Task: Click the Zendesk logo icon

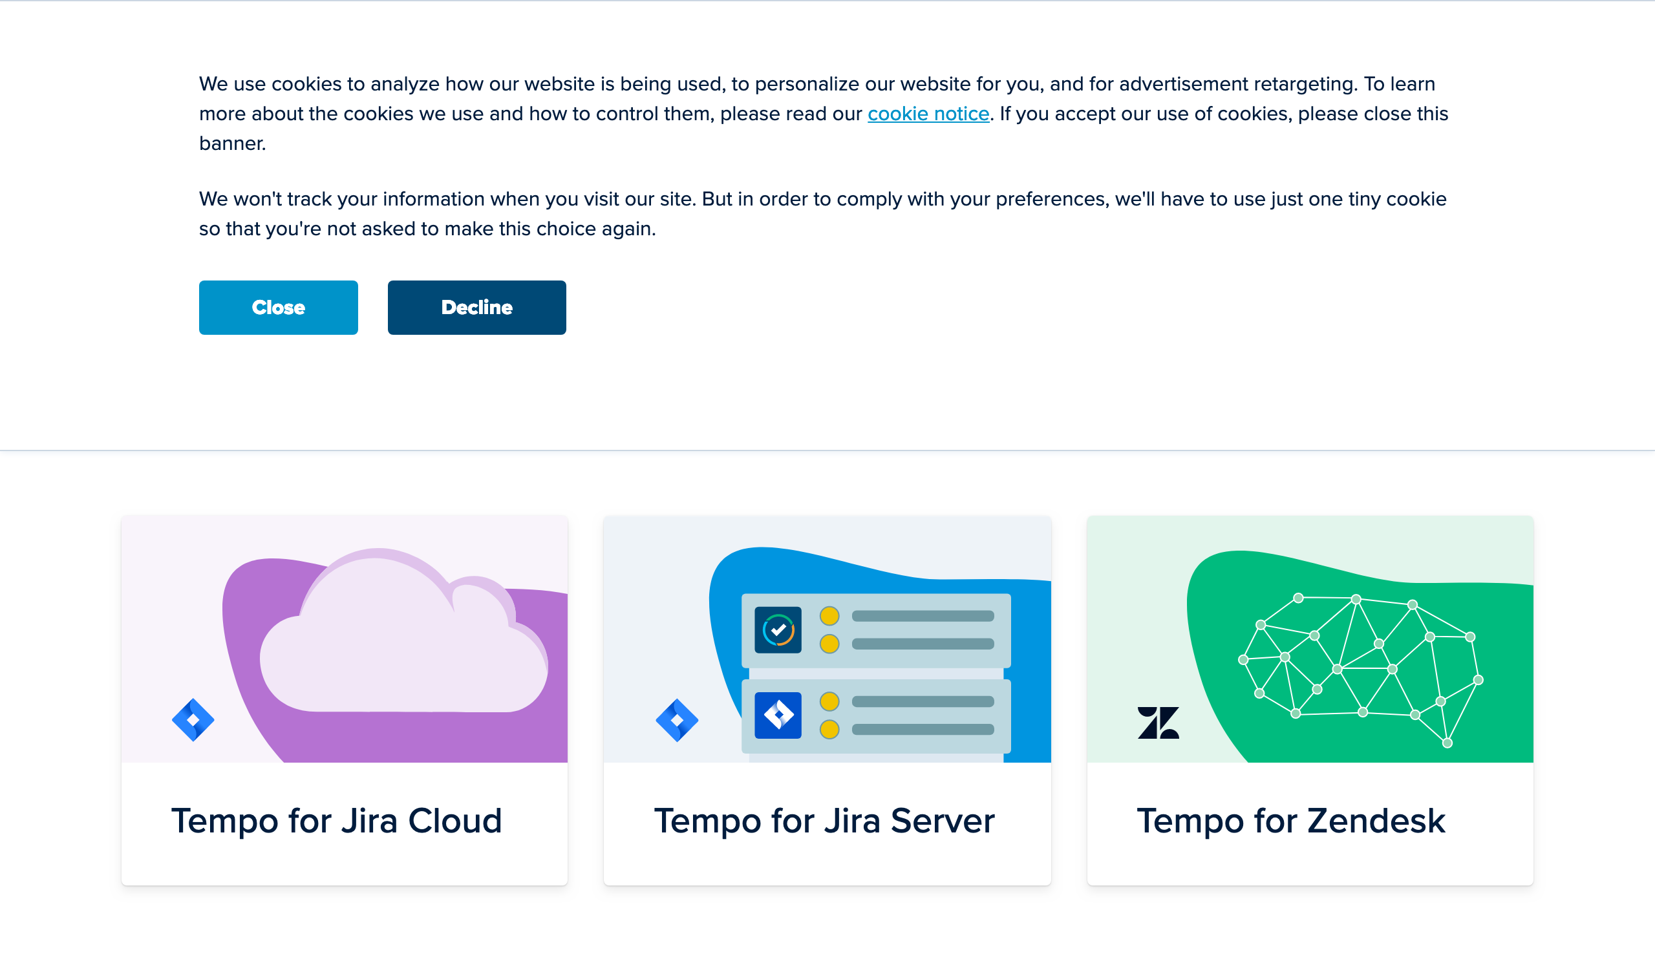Action: (1158, 722)
